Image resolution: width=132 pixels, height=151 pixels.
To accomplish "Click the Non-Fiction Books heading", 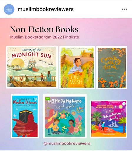I will tap(44, 29).
